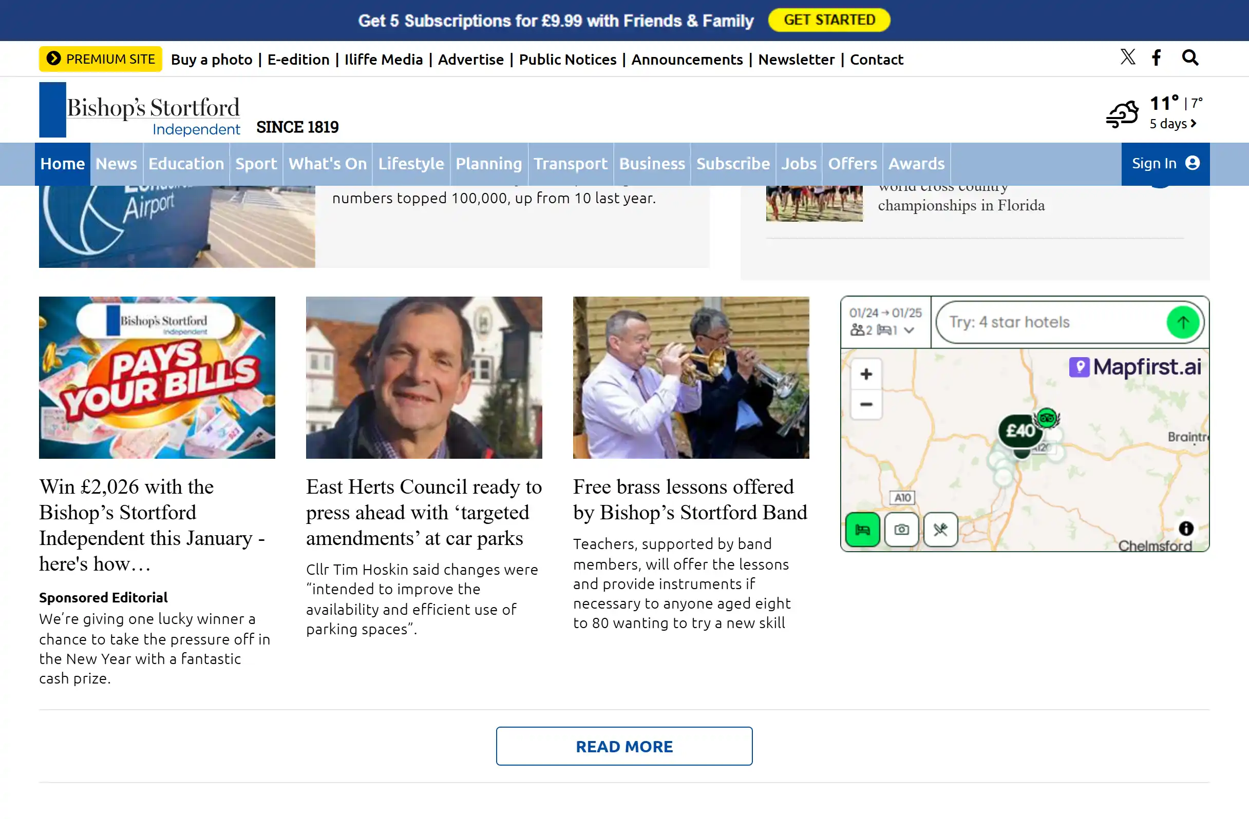Click the search magnifier icon

click(x=1190, y=57)
